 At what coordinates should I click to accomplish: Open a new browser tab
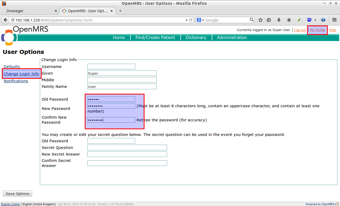(x=120, y=11)
